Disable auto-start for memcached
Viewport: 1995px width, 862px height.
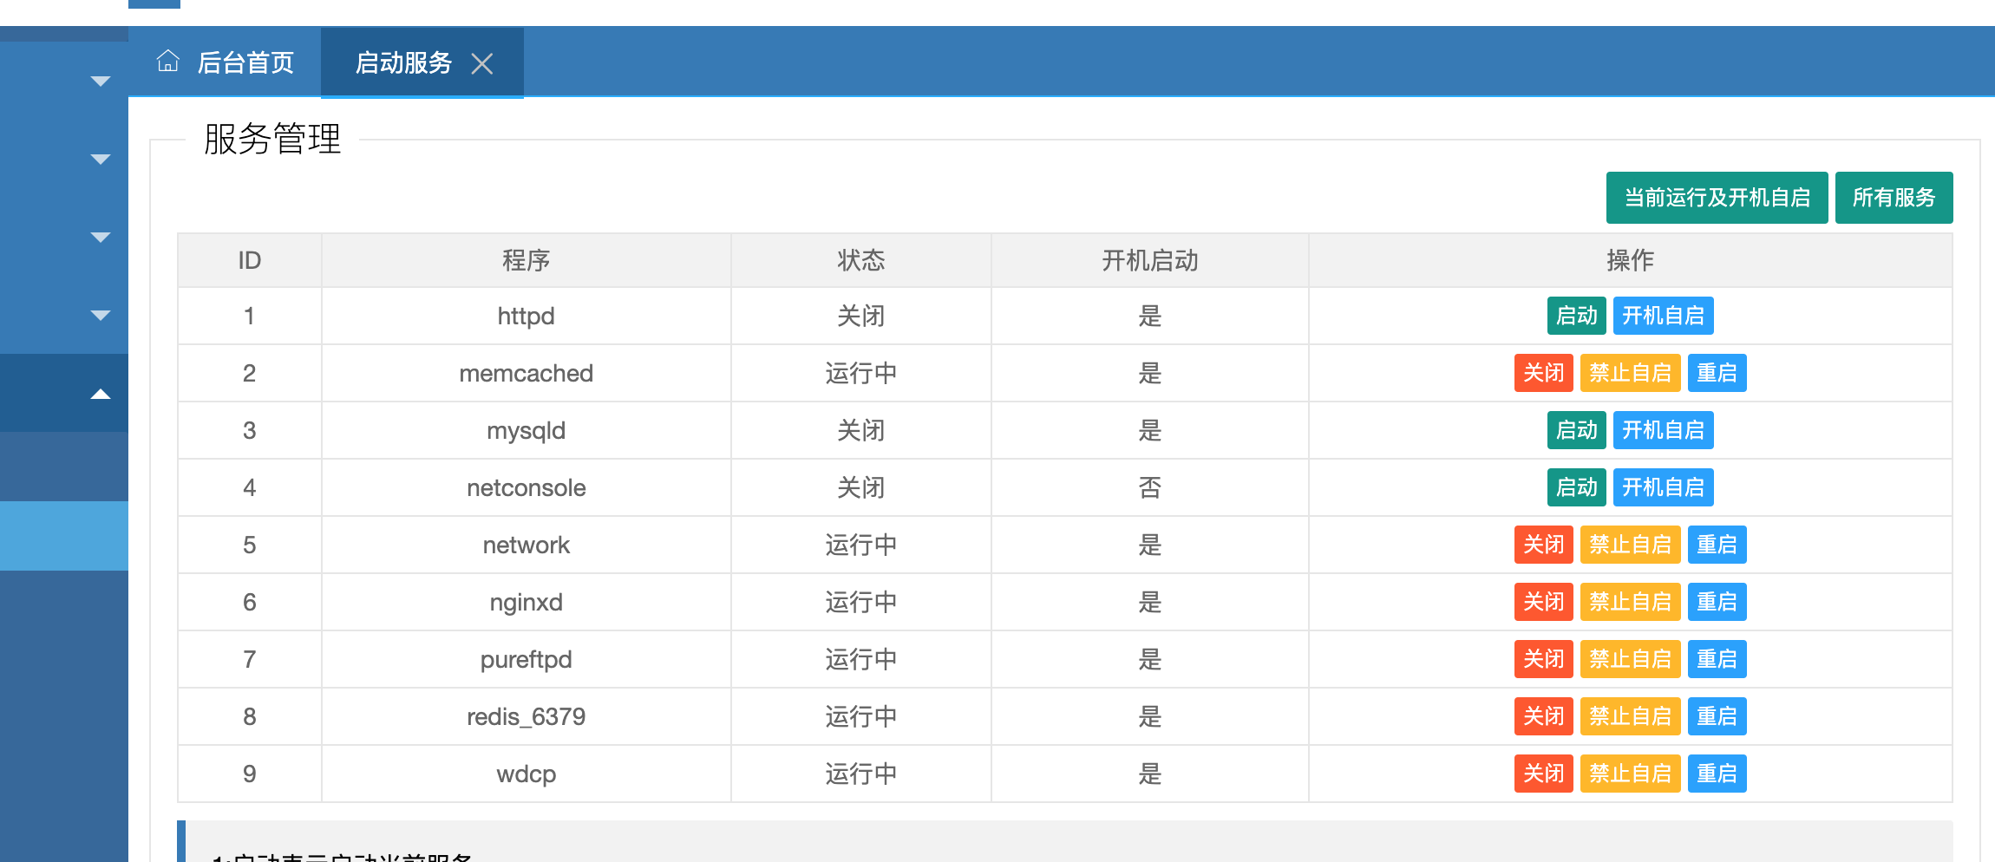tap(1630, 373)
